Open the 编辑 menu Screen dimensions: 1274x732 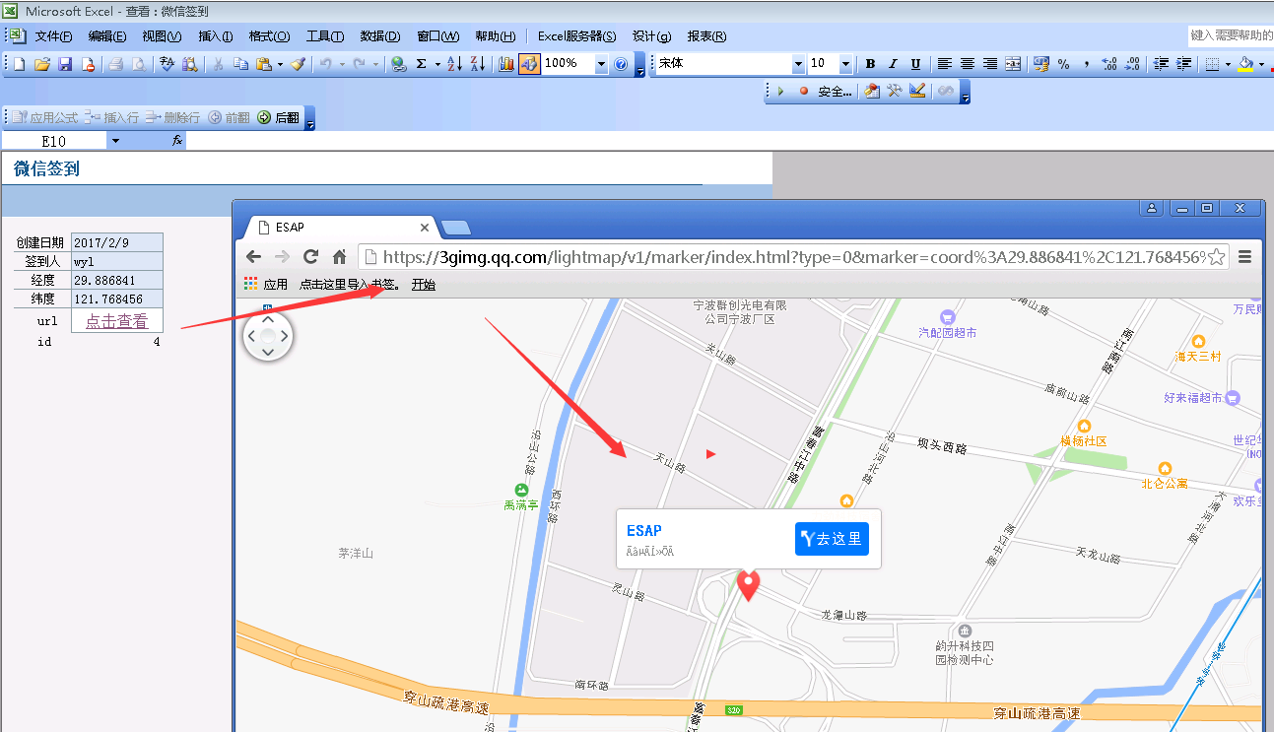pyautogui.click(x=107, y=36)
